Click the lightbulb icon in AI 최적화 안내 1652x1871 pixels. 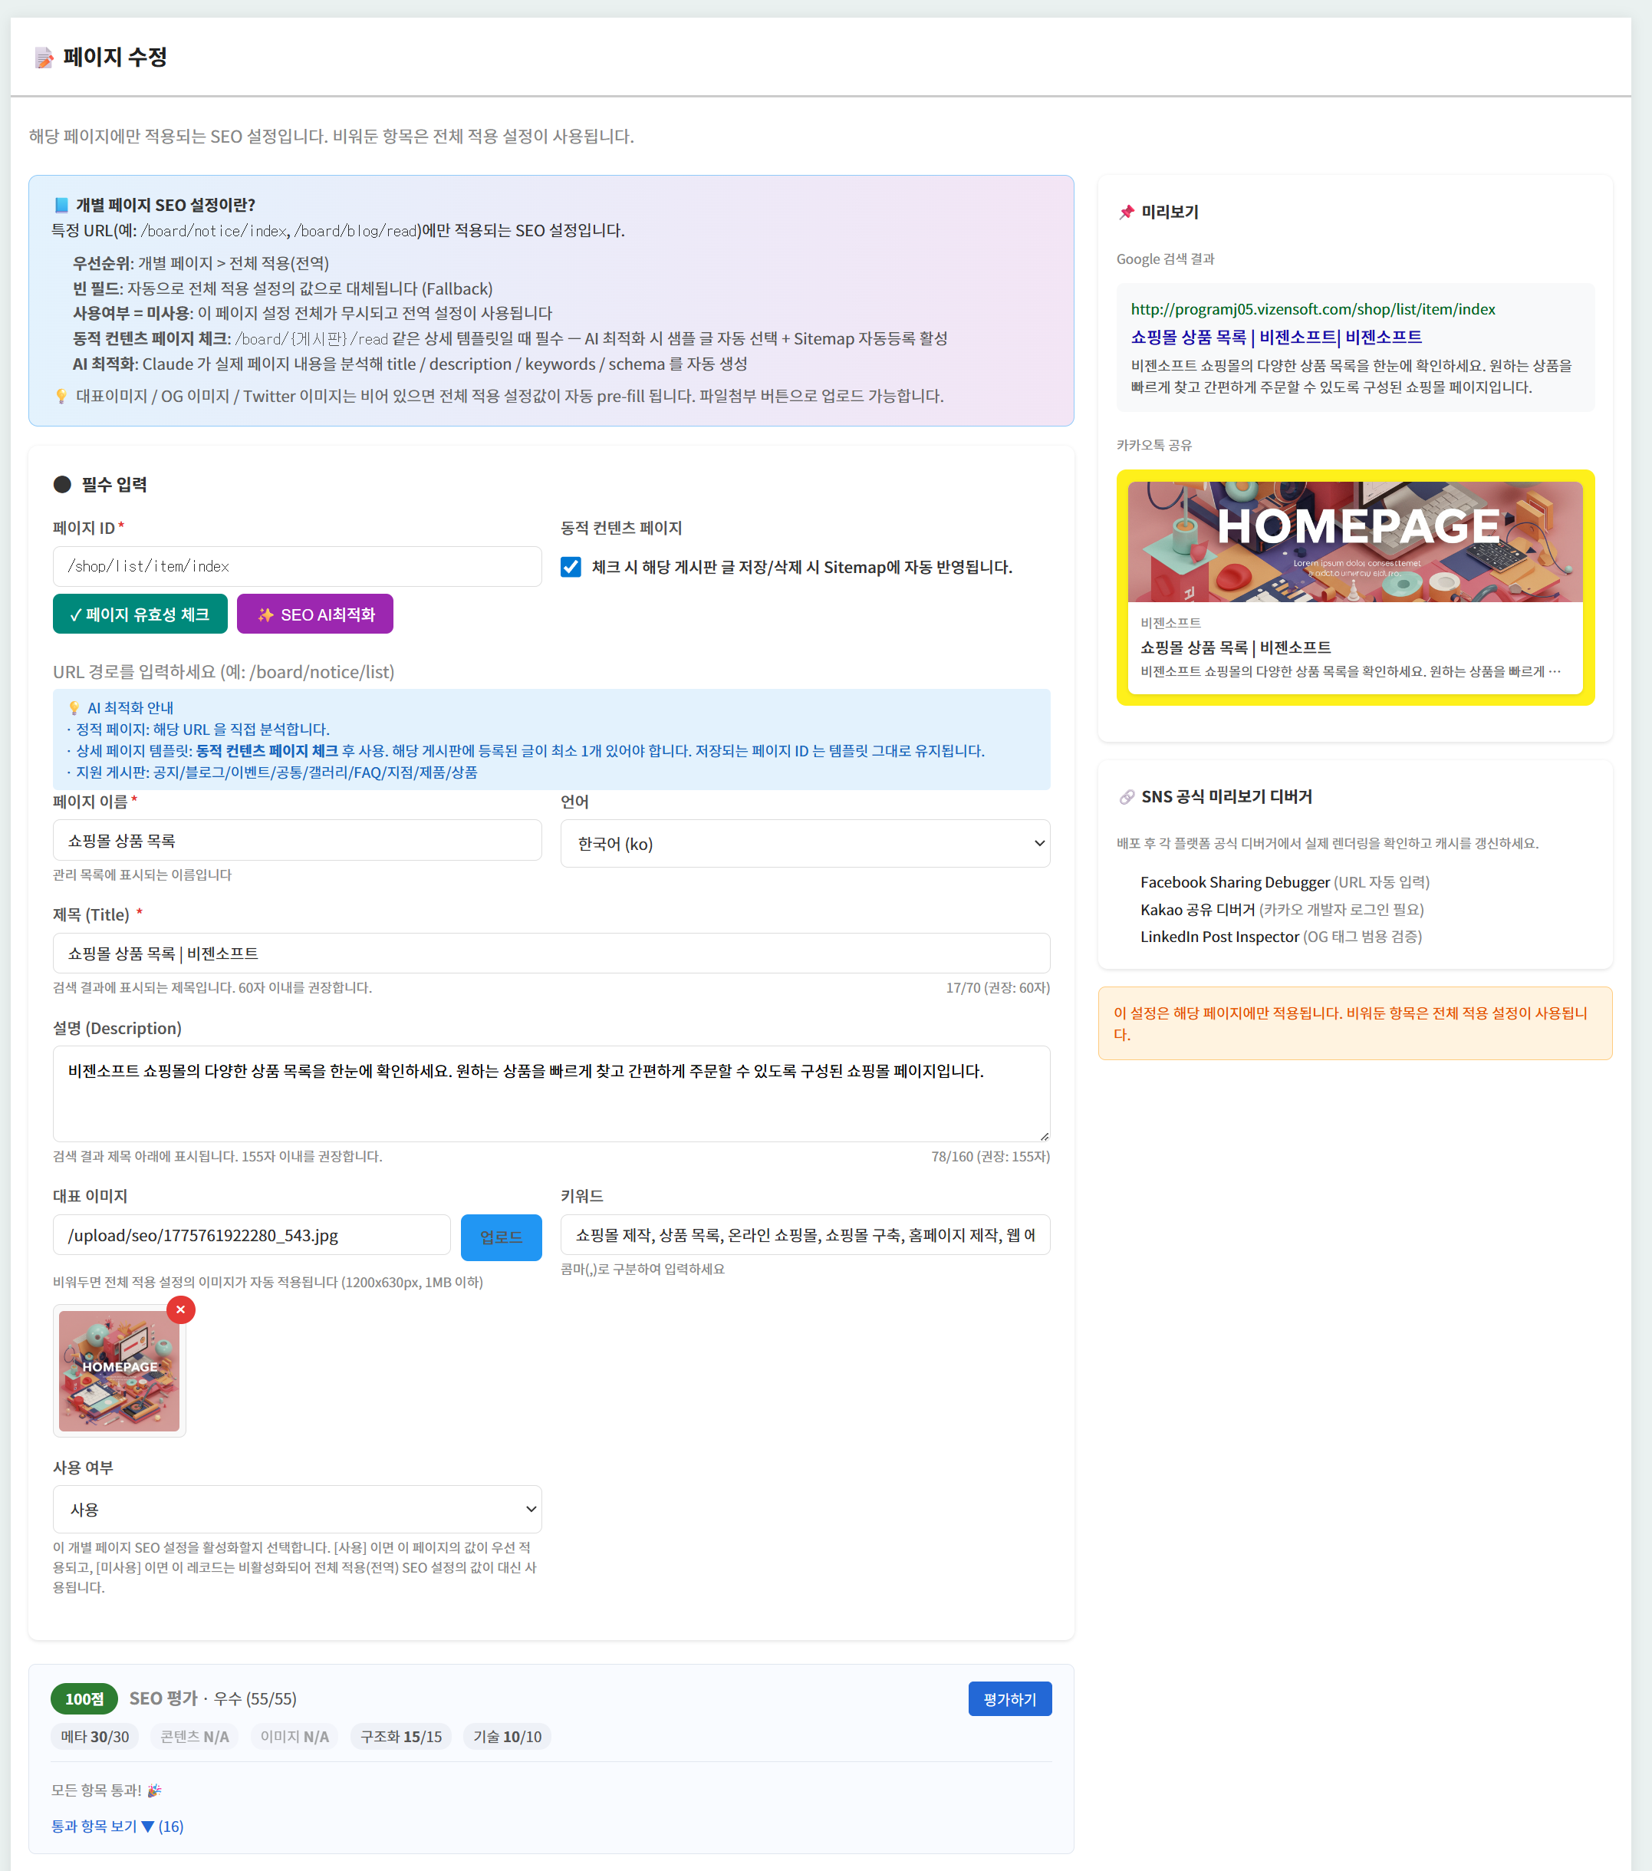click(74, 707)
